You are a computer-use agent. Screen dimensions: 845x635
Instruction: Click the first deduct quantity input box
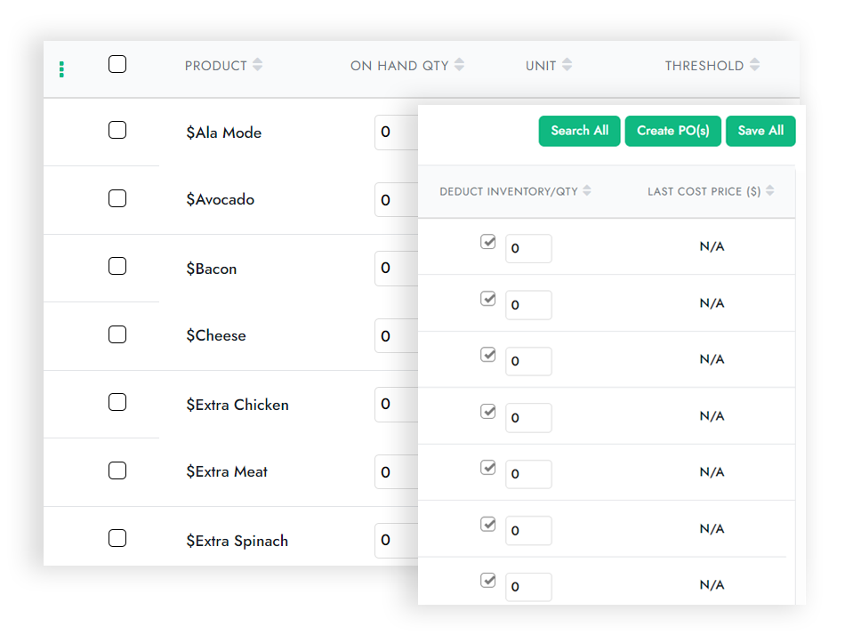pyautogui.click(x=528, y=248)
